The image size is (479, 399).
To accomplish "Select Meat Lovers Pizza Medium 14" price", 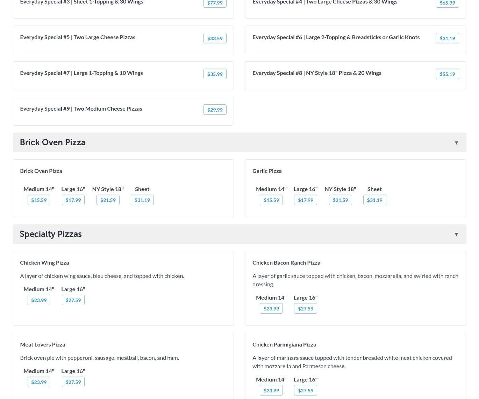I will (39, 382).
